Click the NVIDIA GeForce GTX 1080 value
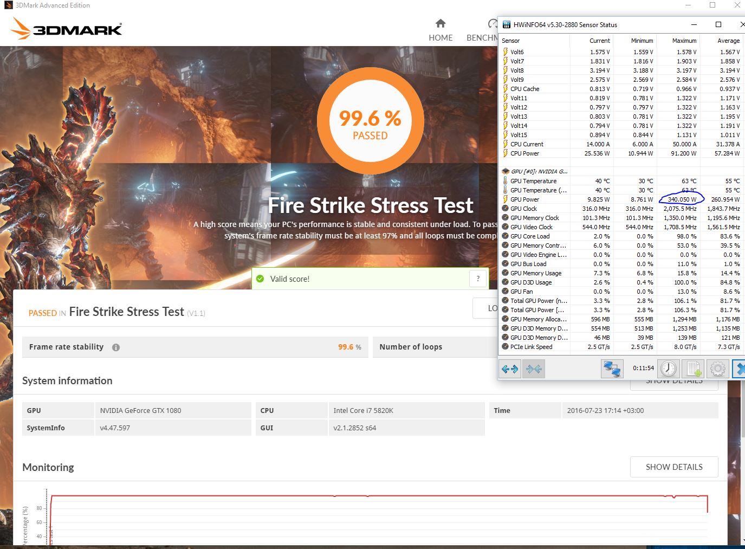Viewport: 745px width, 549px height. click(x=140, y=411)
